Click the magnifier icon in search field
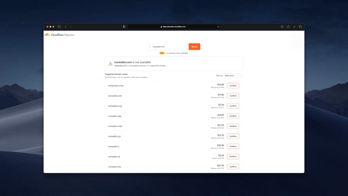 tap(150, 47)
